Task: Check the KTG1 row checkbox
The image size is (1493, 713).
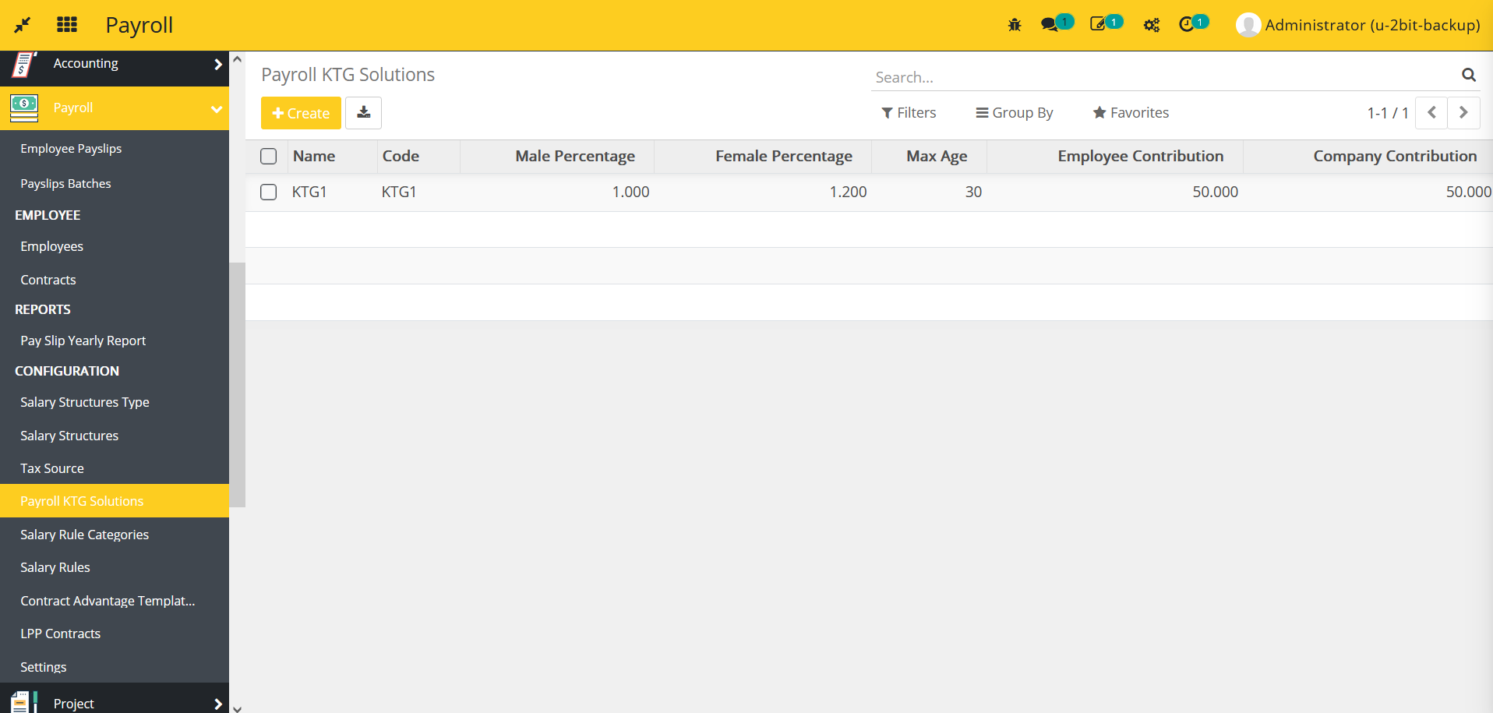Action: [269, 192]
